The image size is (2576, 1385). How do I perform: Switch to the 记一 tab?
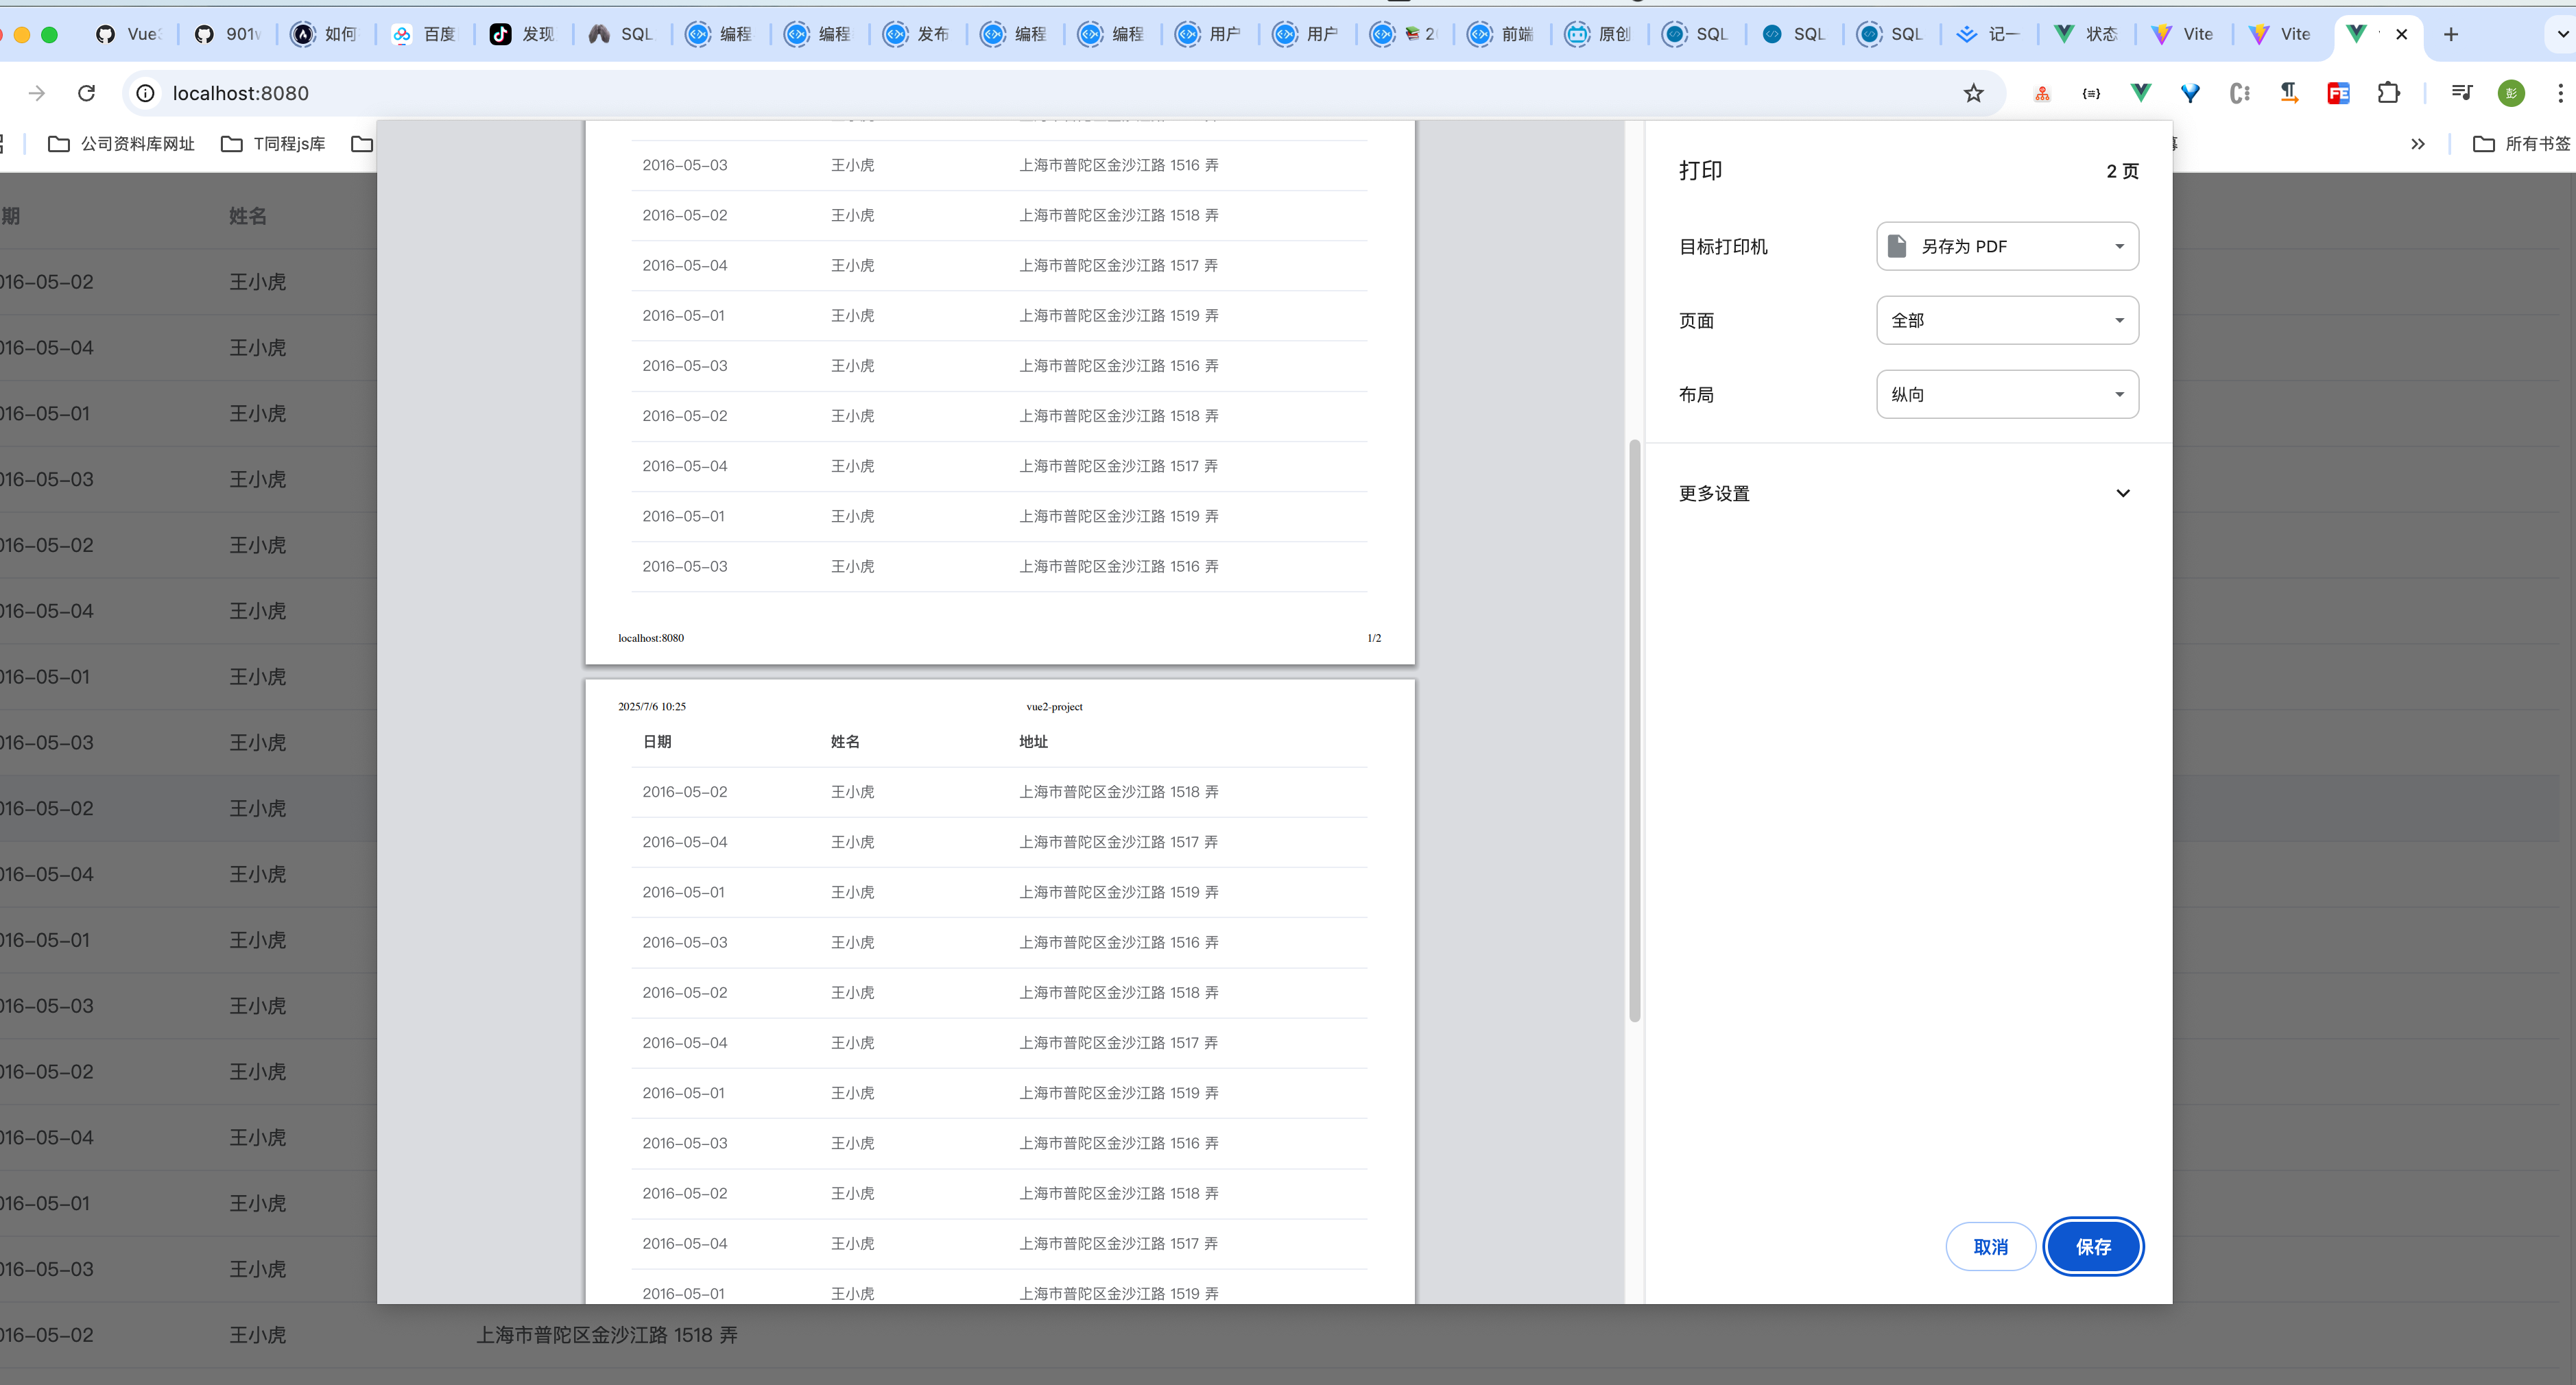point(1988,34)
